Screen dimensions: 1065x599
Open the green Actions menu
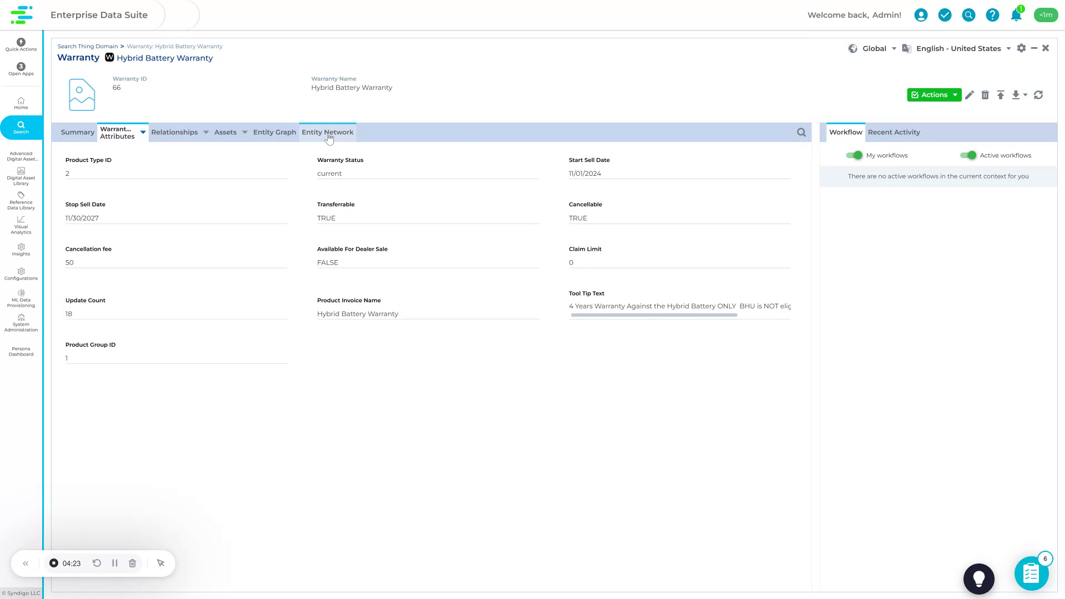tap(934, 95)
